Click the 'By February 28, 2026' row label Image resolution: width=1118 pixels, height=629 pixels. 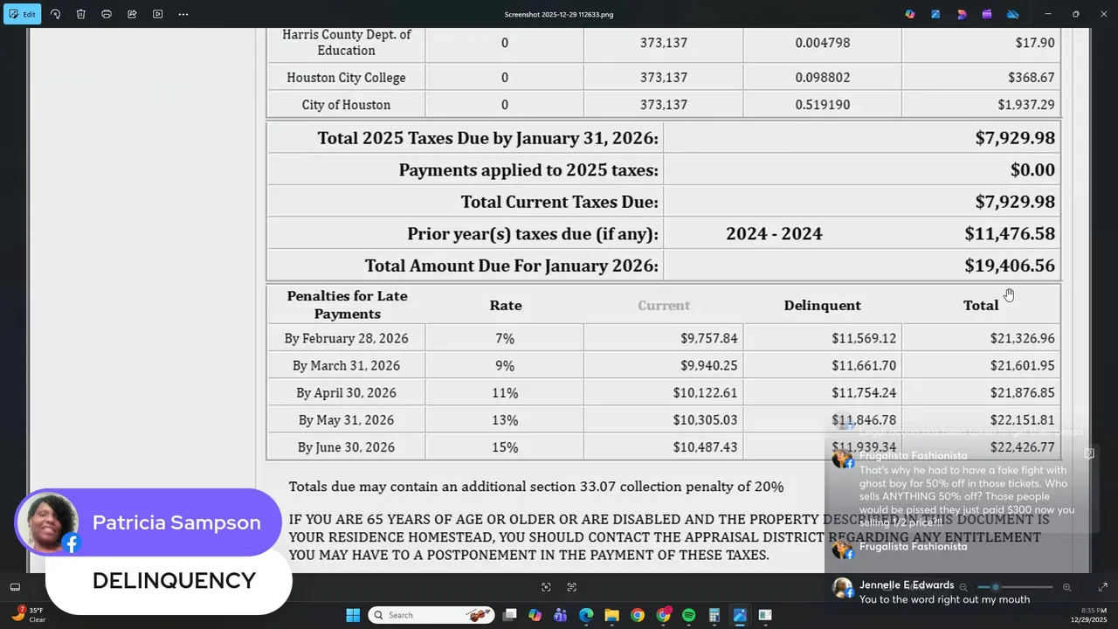tap(346, 338)
